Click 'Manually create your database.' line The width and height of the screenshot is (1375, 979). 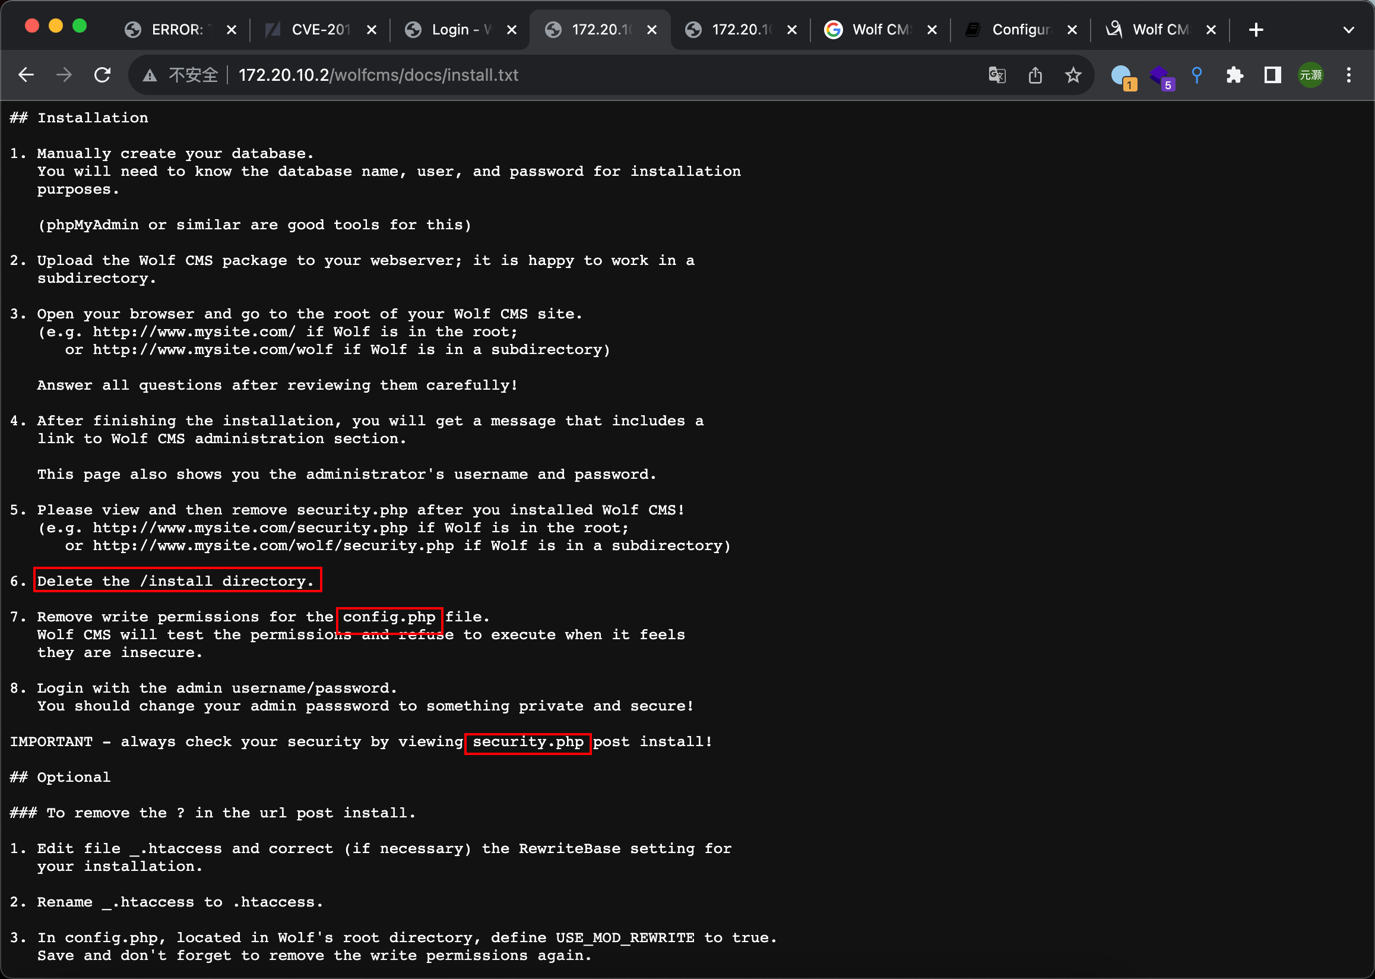coord(175,154)
